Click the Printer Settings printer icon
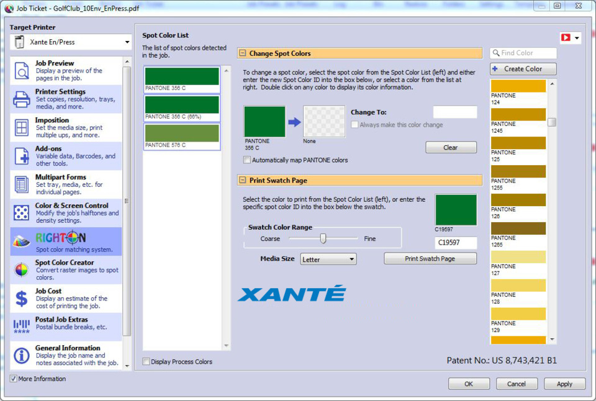The image size is (596, 401). (x=21, y=99)
